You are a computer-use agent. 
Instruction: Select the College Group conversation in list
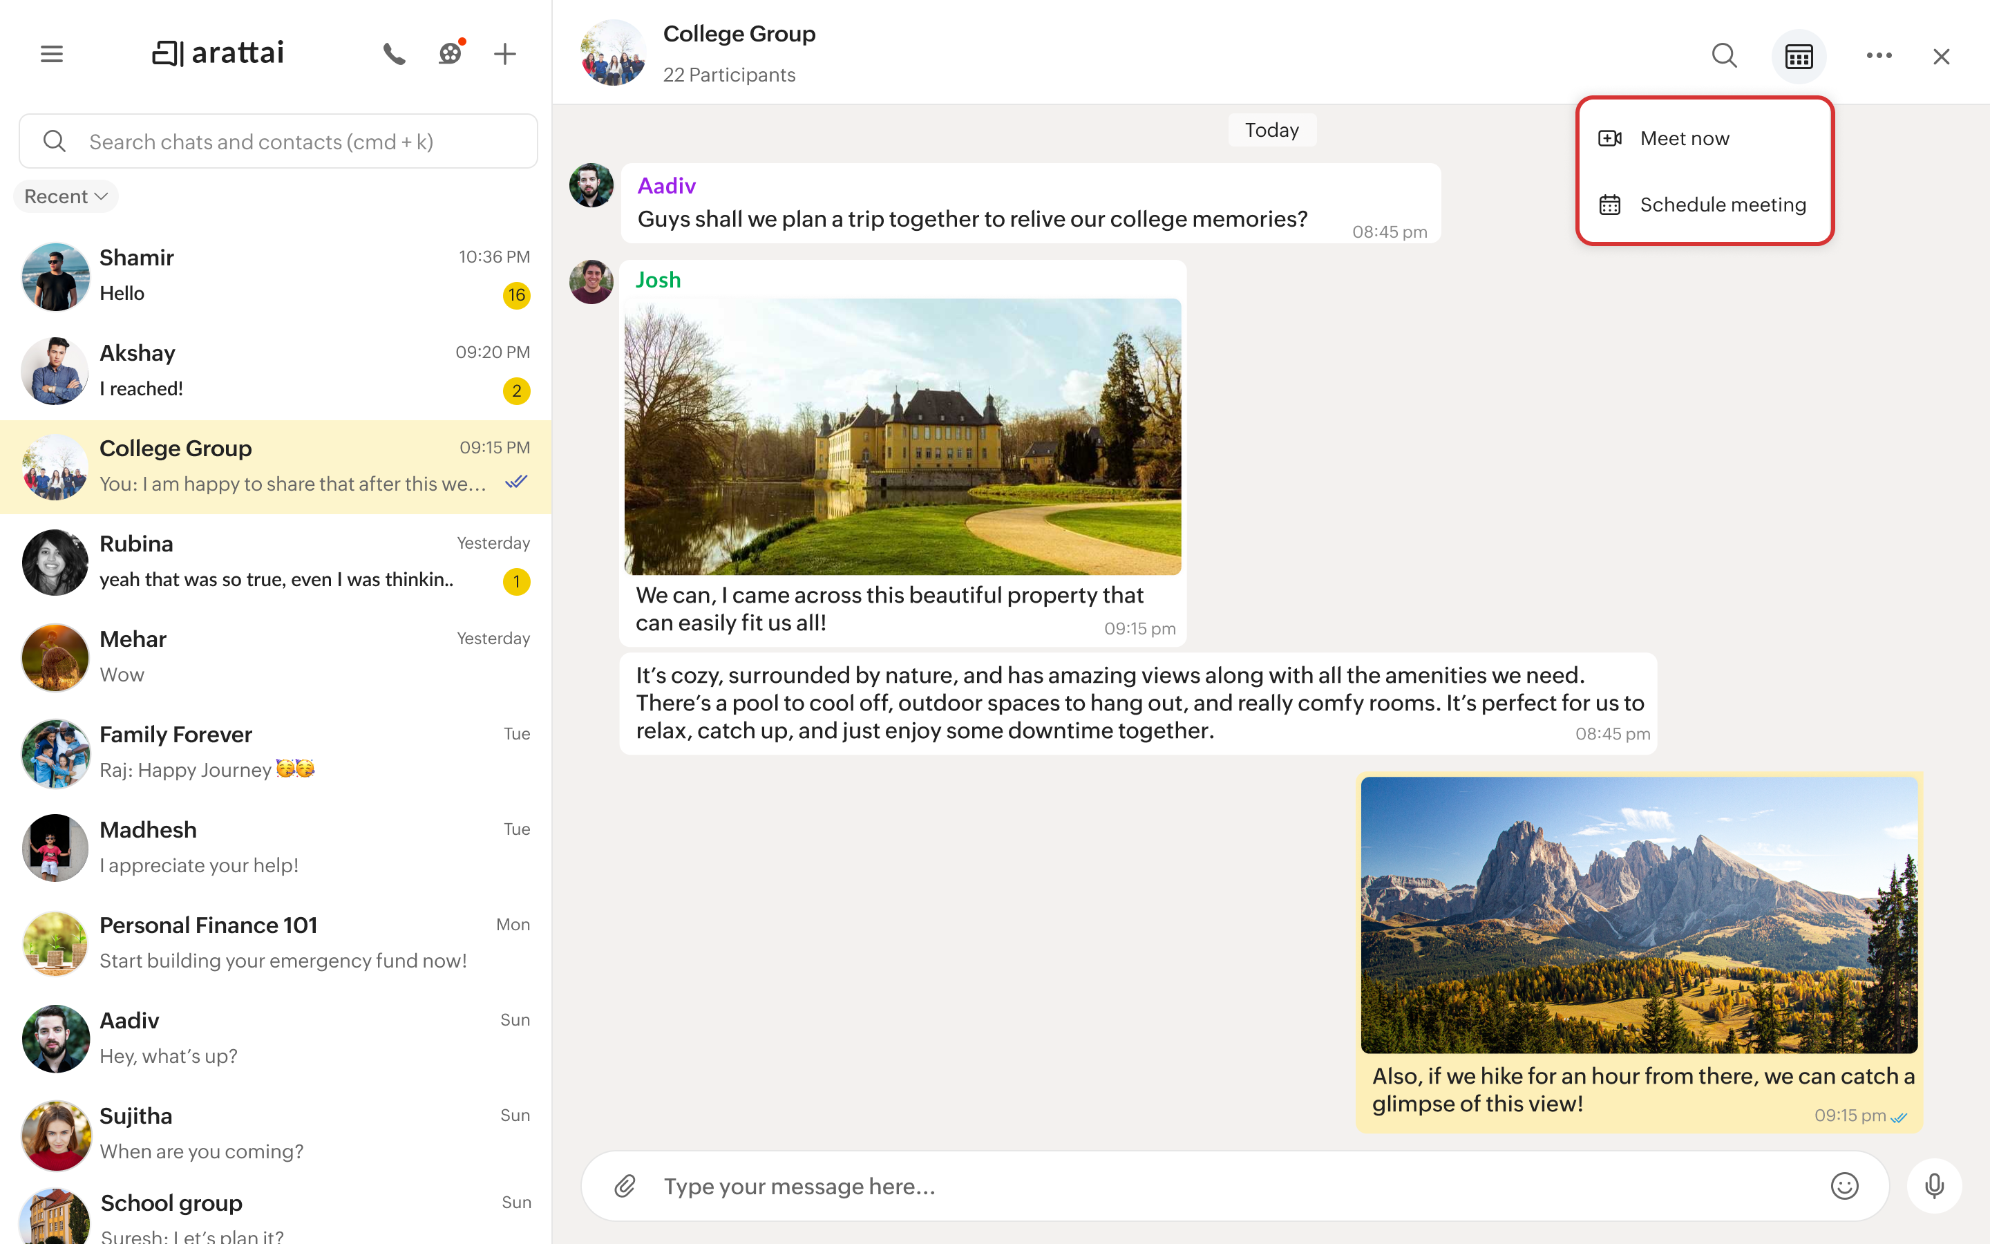[276, 466]
